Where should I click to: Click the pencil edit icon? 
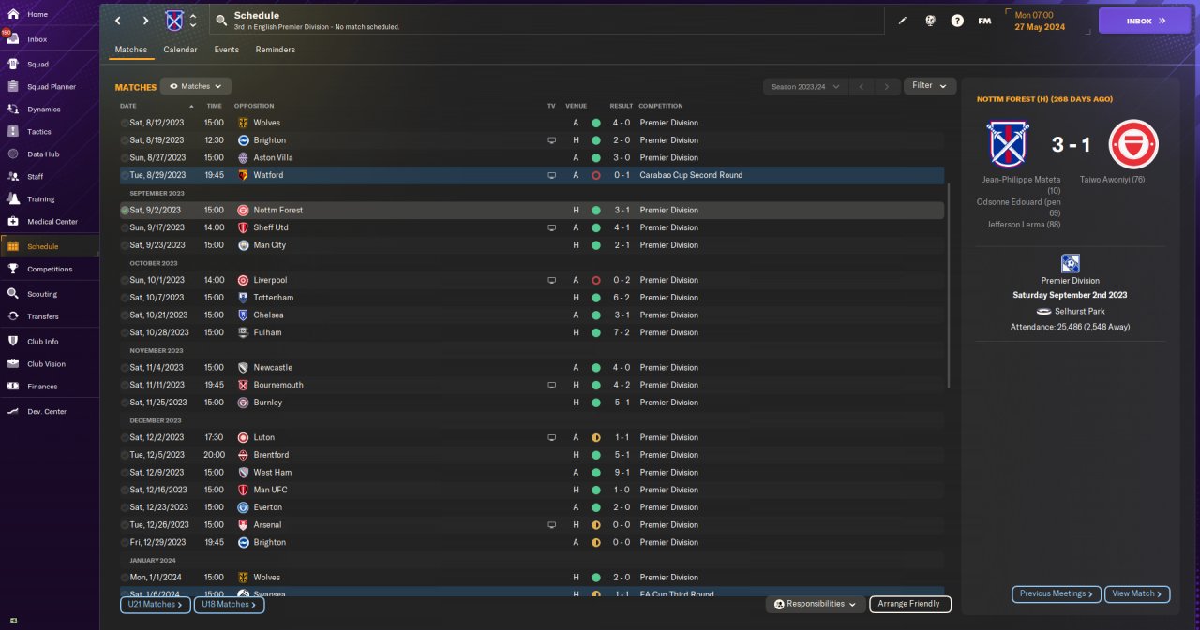coord(903,21)
